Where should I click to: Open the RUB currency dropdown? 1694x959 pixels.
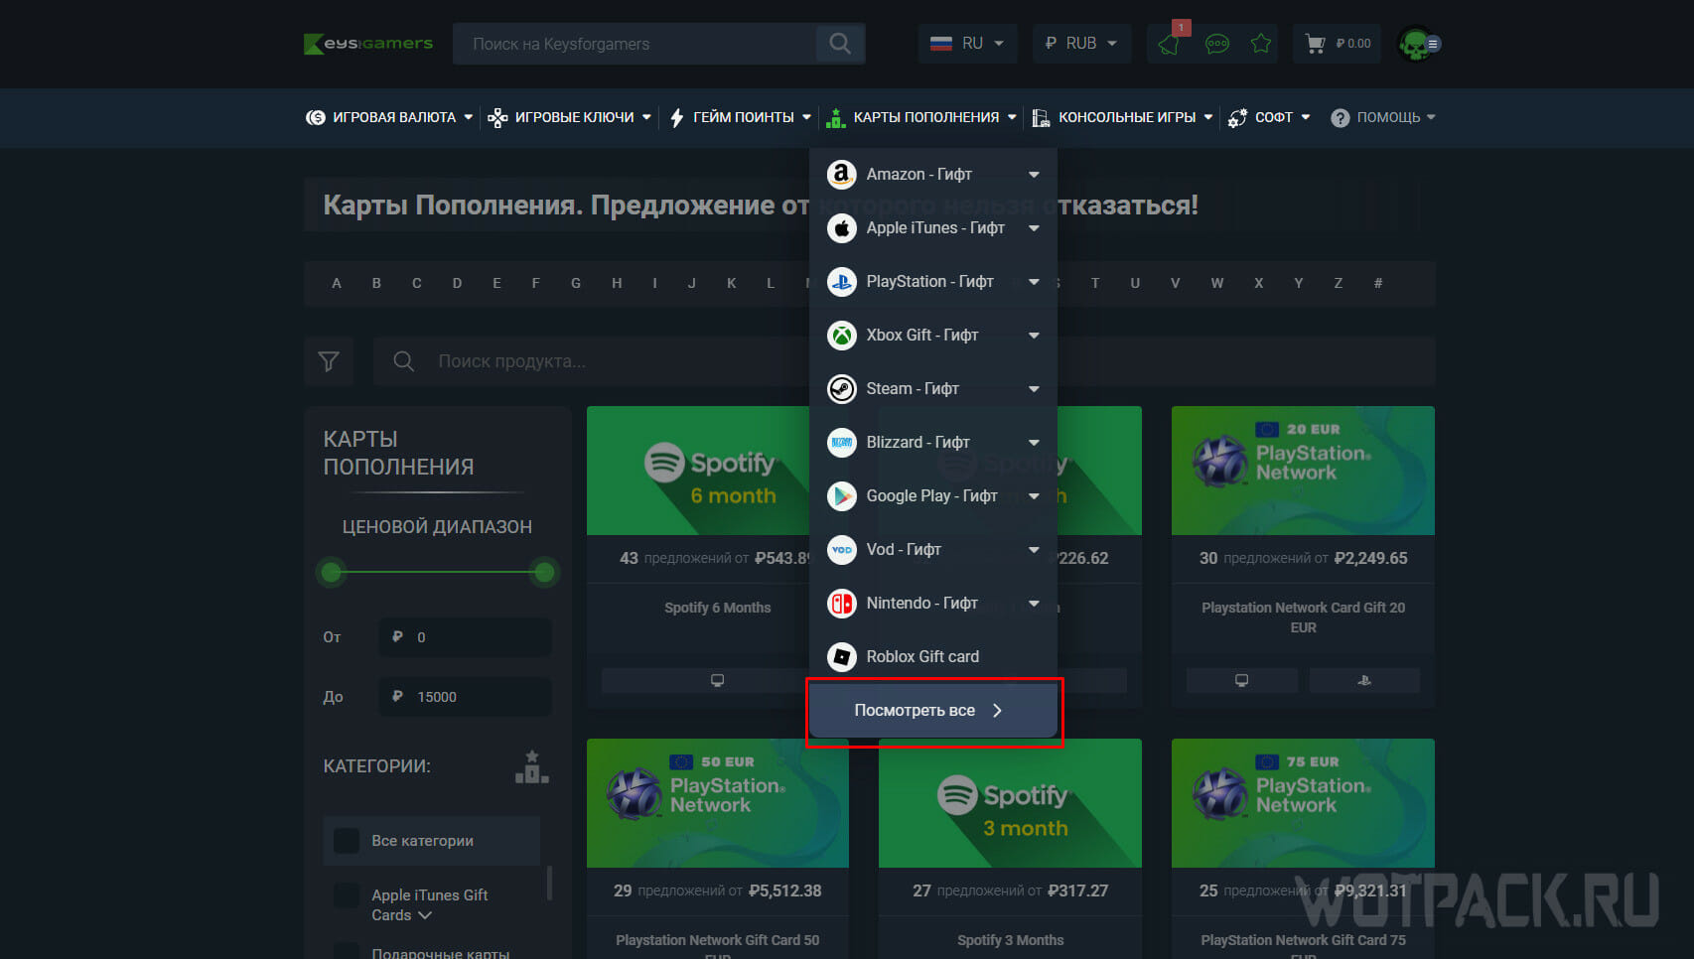1080,44
